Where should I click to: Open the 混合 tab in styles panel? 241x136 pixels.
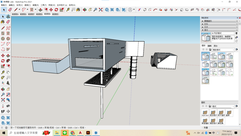pyautogui.click(x=216, y=45)
